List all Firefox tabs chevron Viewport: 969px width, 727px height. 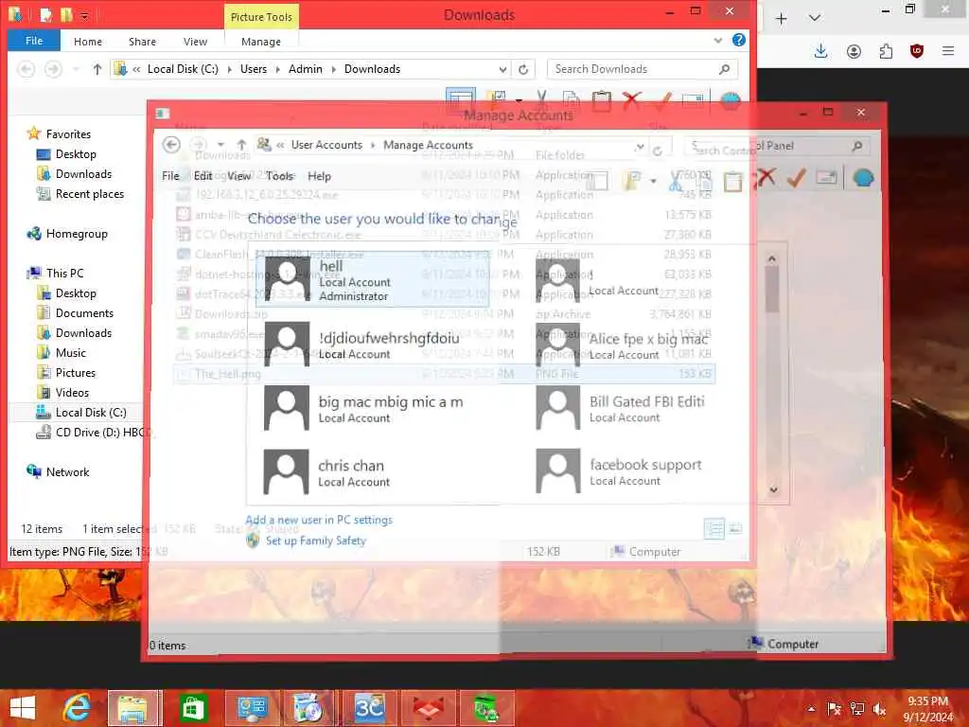pyautogui.click(x=815, y=19)
